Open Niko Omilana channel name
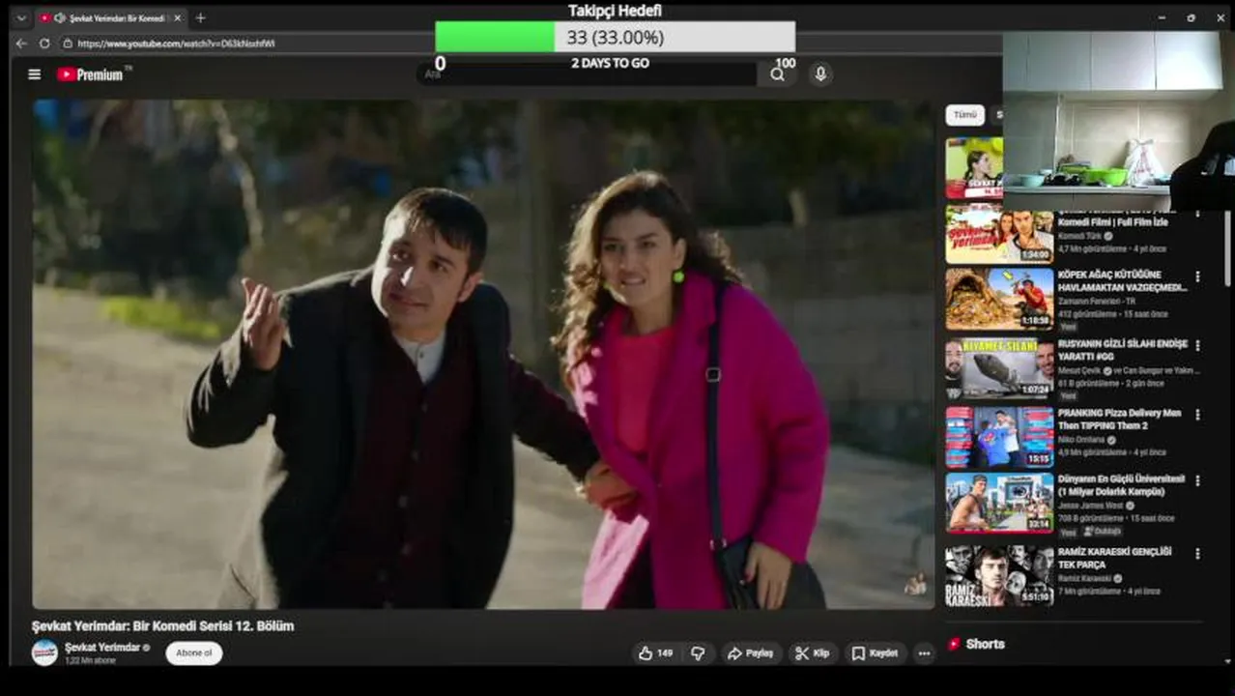The height and width of the screenshot is (696, 1235). click(1083, 440)
